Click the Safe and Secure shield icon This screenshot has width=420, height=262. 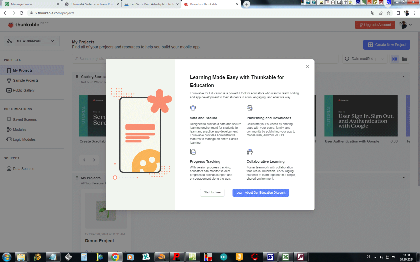(x=193, y=108)
